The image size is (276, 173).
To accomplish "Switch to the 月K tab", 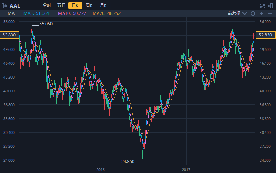I will click(103, 6).
